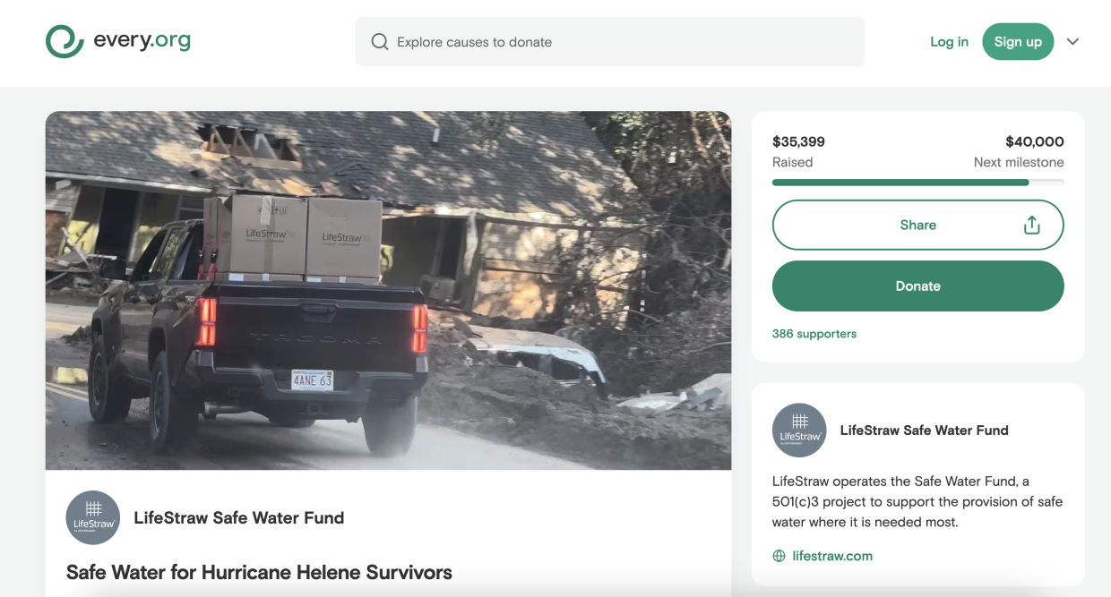Visit the lifestraw.com website link
The image size is (1111, 597).
click(832, 556)
